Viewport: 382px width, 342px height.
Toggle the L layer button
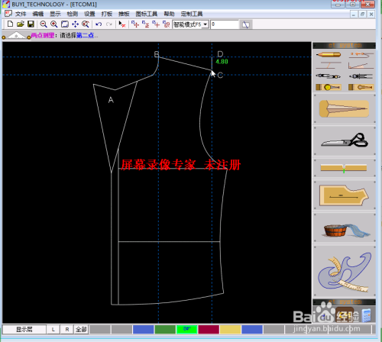[53, 329]
